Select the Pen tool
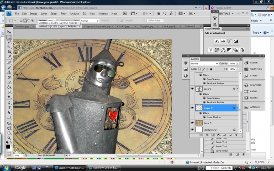274x171 pixels. point(9,103)
